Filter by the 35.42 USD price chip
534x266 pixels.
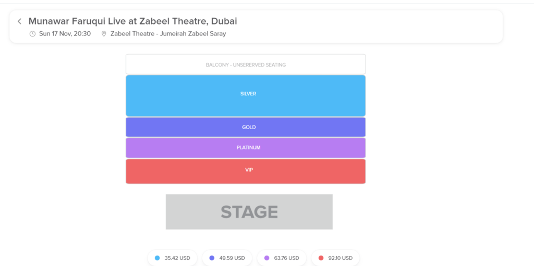172,258
